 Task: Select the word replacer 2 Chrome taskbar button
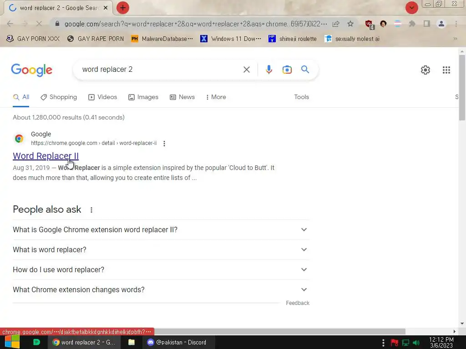(84, 342)
